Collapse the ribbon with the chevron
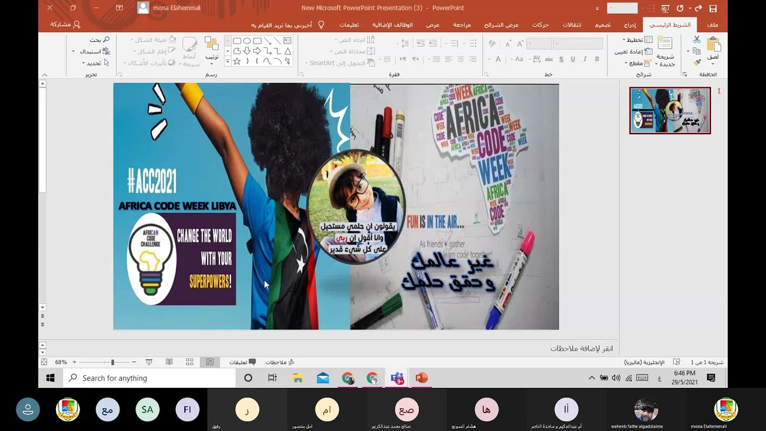The width and height of the screenshot is (766, 431). 44,75
